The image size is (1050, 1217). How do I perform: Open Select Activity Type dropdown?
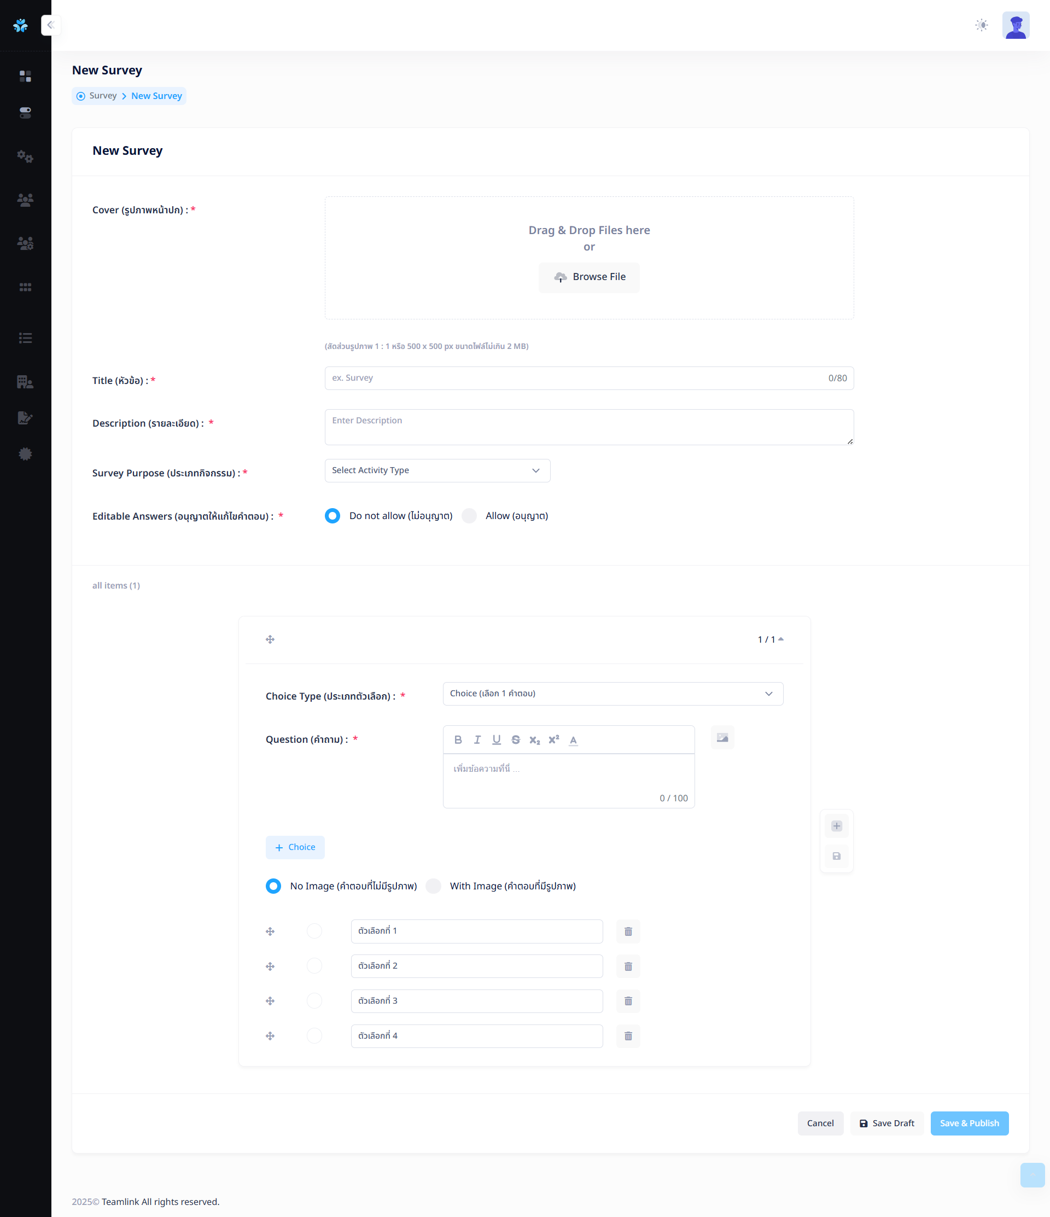click(437, 470)
